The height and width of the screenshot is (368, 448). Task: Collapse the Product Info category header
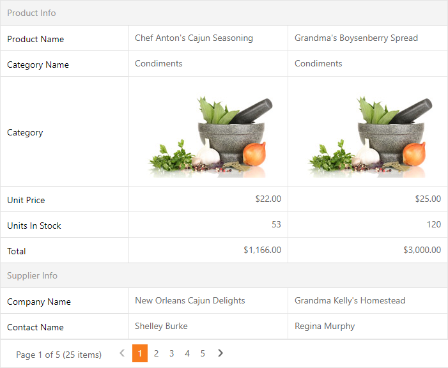pyautogui.click(x=31, y=13)
